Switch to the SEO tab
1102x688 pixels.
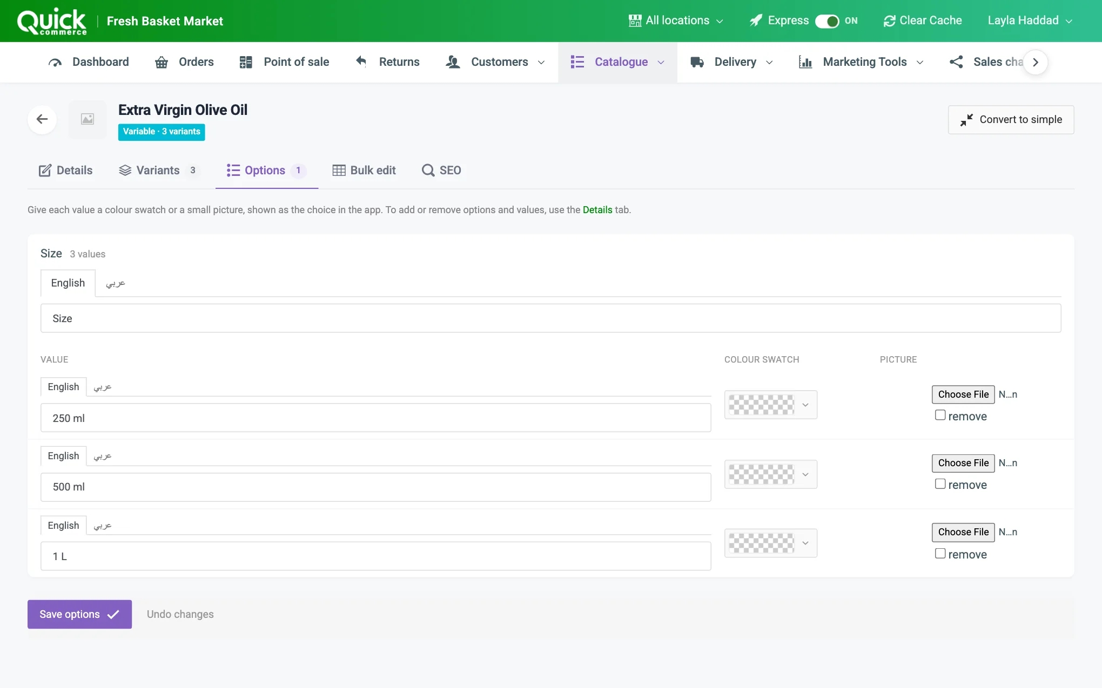(x=441, y=171)
